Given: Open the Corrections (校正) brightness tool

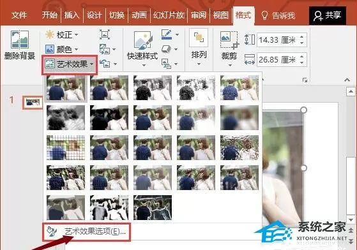Looking at the screenshot, I should [x=61, y=35].
